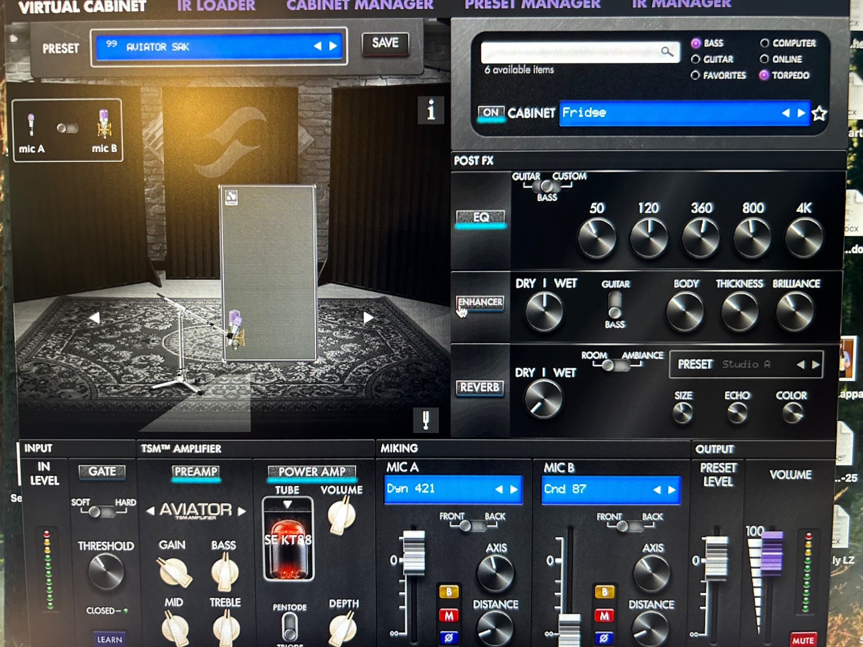Toggle the Reverb ROOM/AMBIANCE switch
863x647 pixels.
pos(616,366)
